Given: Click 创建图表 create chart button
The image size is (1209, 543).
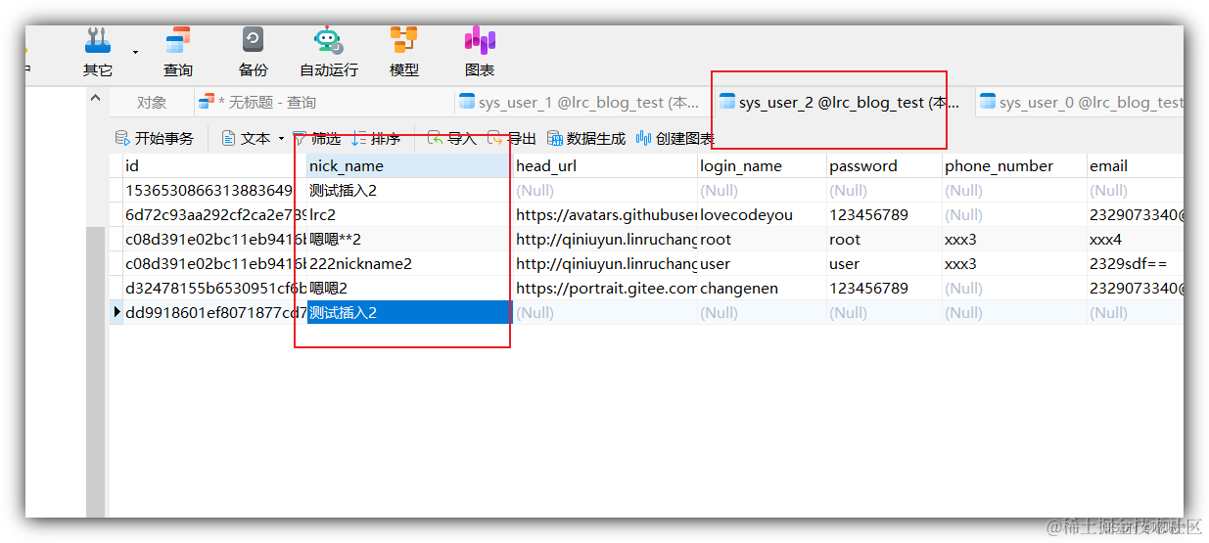Looking at the screenshot, I should pos(675,139).
